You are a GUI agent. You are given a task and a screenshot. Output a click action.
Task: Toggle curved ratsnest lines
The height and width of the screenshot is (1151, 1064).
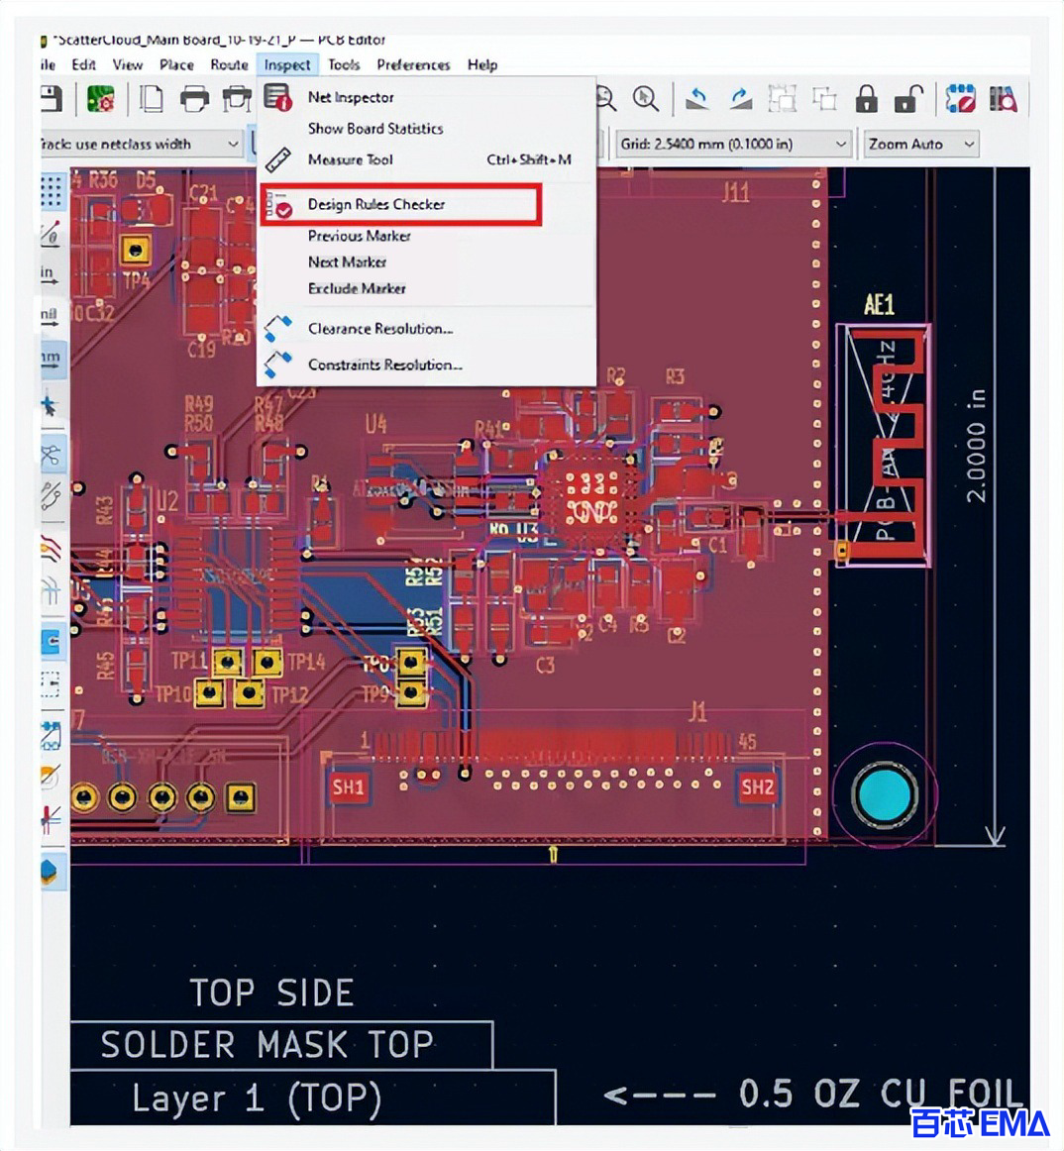[x=51, y=497]
